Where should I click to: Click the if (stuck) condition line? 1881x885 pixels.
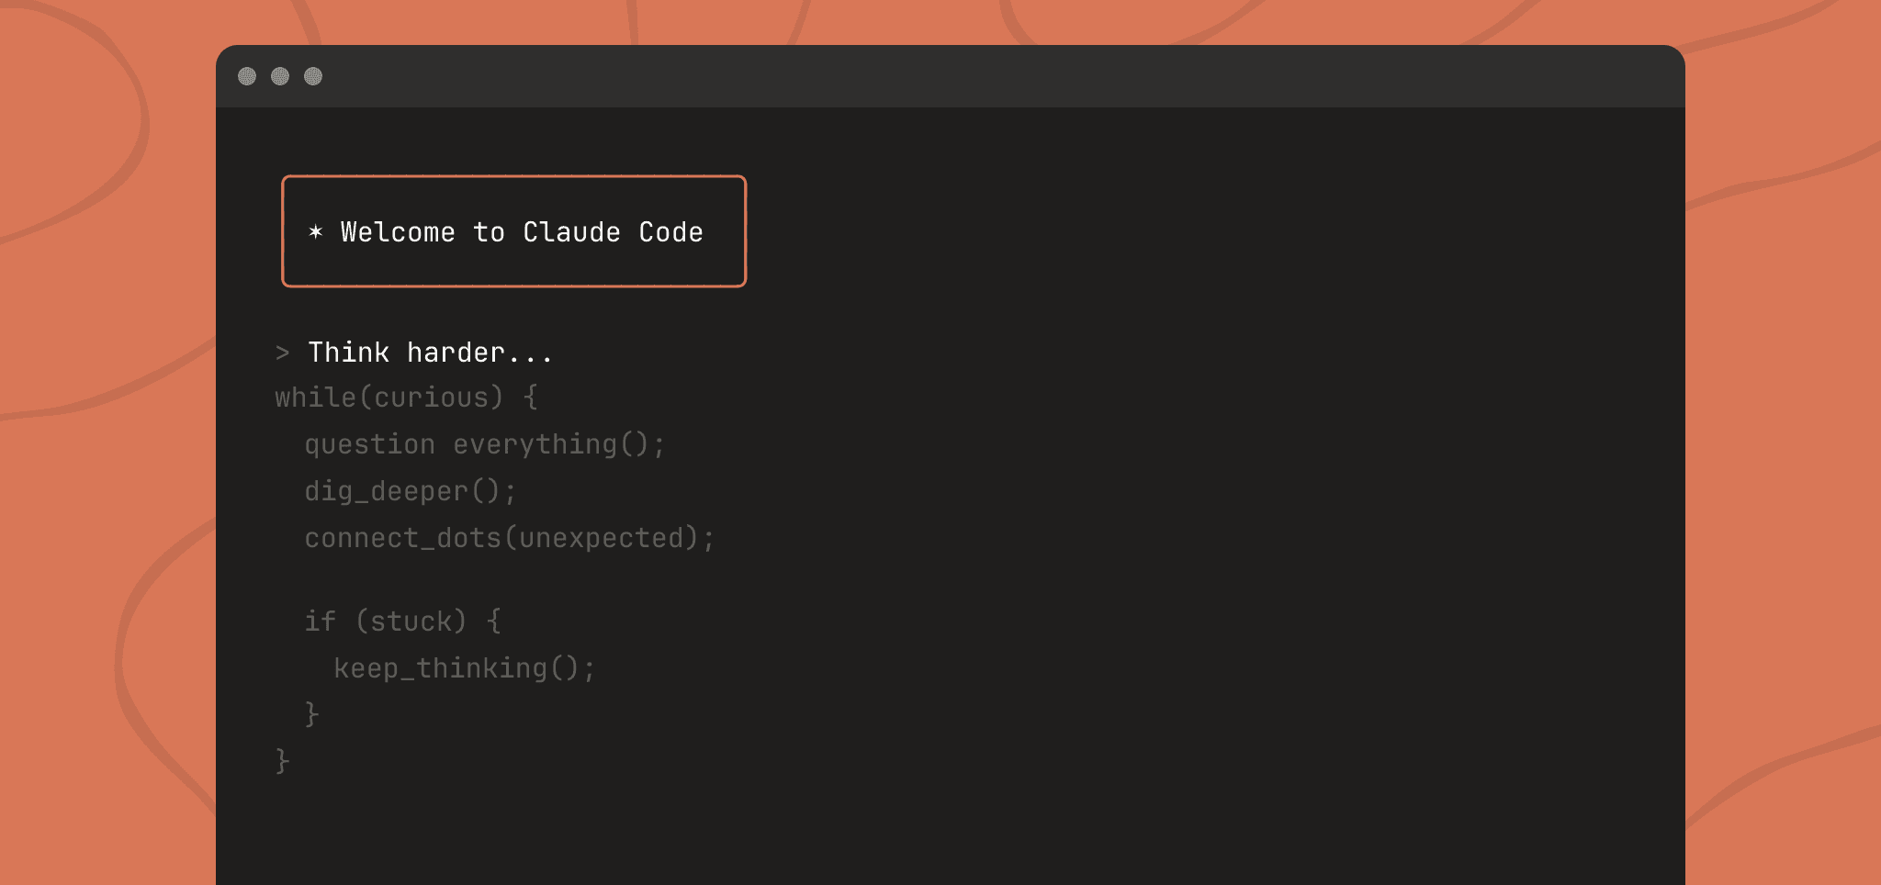tap(402, 622)
